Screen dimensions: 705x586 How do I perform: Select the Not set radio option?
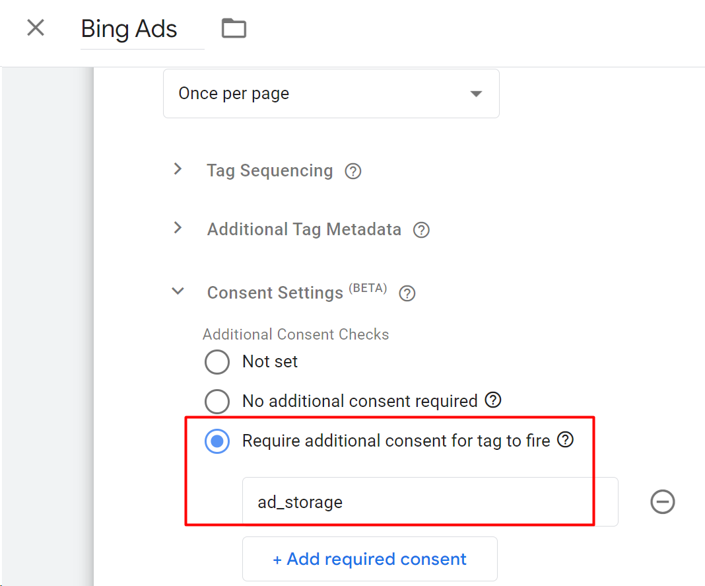pos(217,362)
